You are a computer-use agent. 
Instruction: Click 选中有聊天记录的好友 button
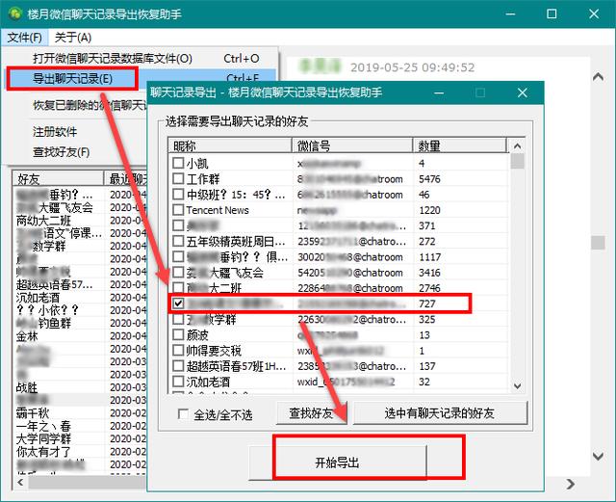tap(439, 413)
